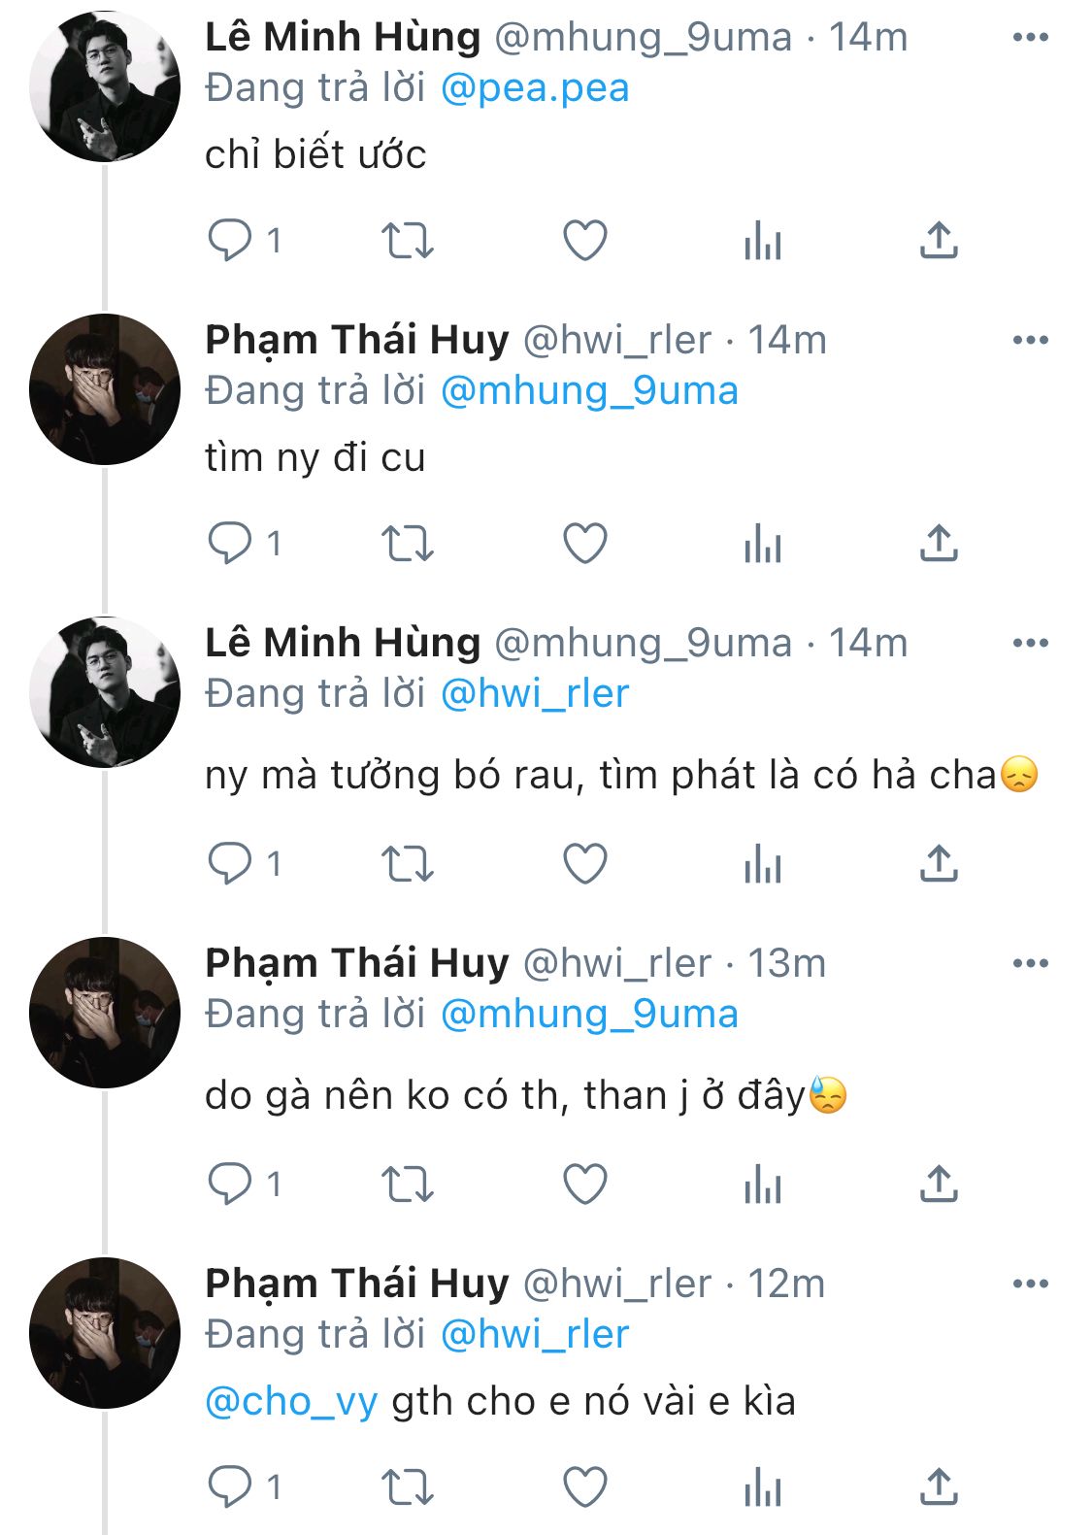Like the "do gà nên ko có" tweet
This screenshot has height=1535, width=1092.
585,1184
